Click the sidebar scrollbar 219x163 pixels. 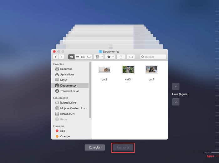(90, 90)
